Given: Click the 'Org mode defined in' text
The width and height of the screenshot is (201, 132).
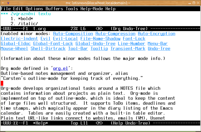Looking at the screenshot, I should coord(24,69).
